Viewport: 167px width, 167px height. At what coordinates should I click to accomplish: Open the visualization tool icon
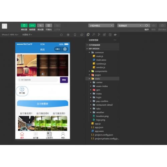click(x=49, y=25)
